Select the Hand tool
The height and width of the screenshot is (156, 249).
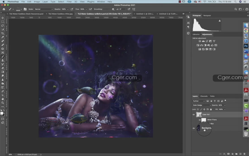[3, 99]
